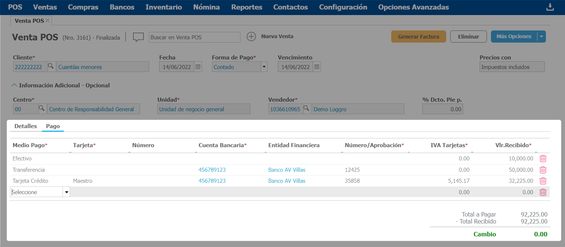Image resolution: width=565 pixels, height=247 pixels.
Task: Click the Buscar en Venta POS field
Action: [194, 37]
